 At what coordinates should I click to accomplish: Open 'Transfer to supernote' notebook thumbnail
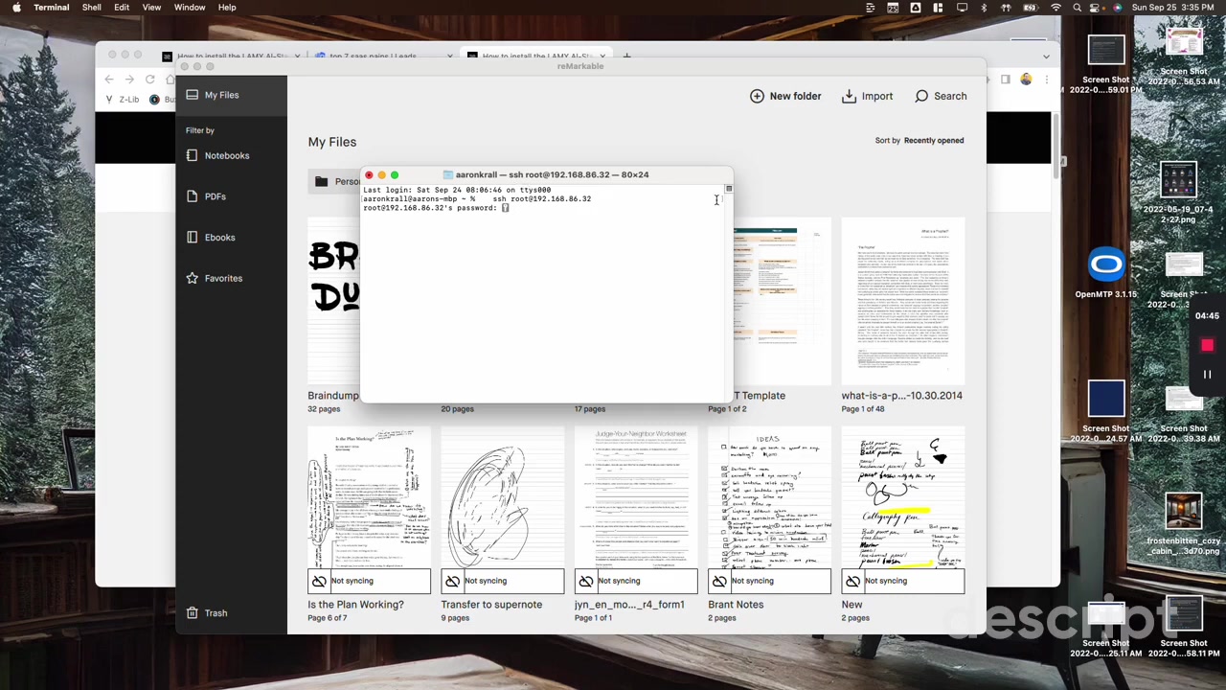[503, 498]
